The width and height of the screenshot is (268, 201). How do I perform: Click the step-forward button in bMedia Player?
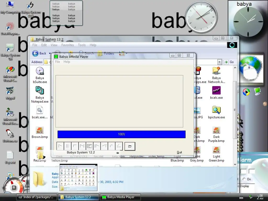[97, 146]
